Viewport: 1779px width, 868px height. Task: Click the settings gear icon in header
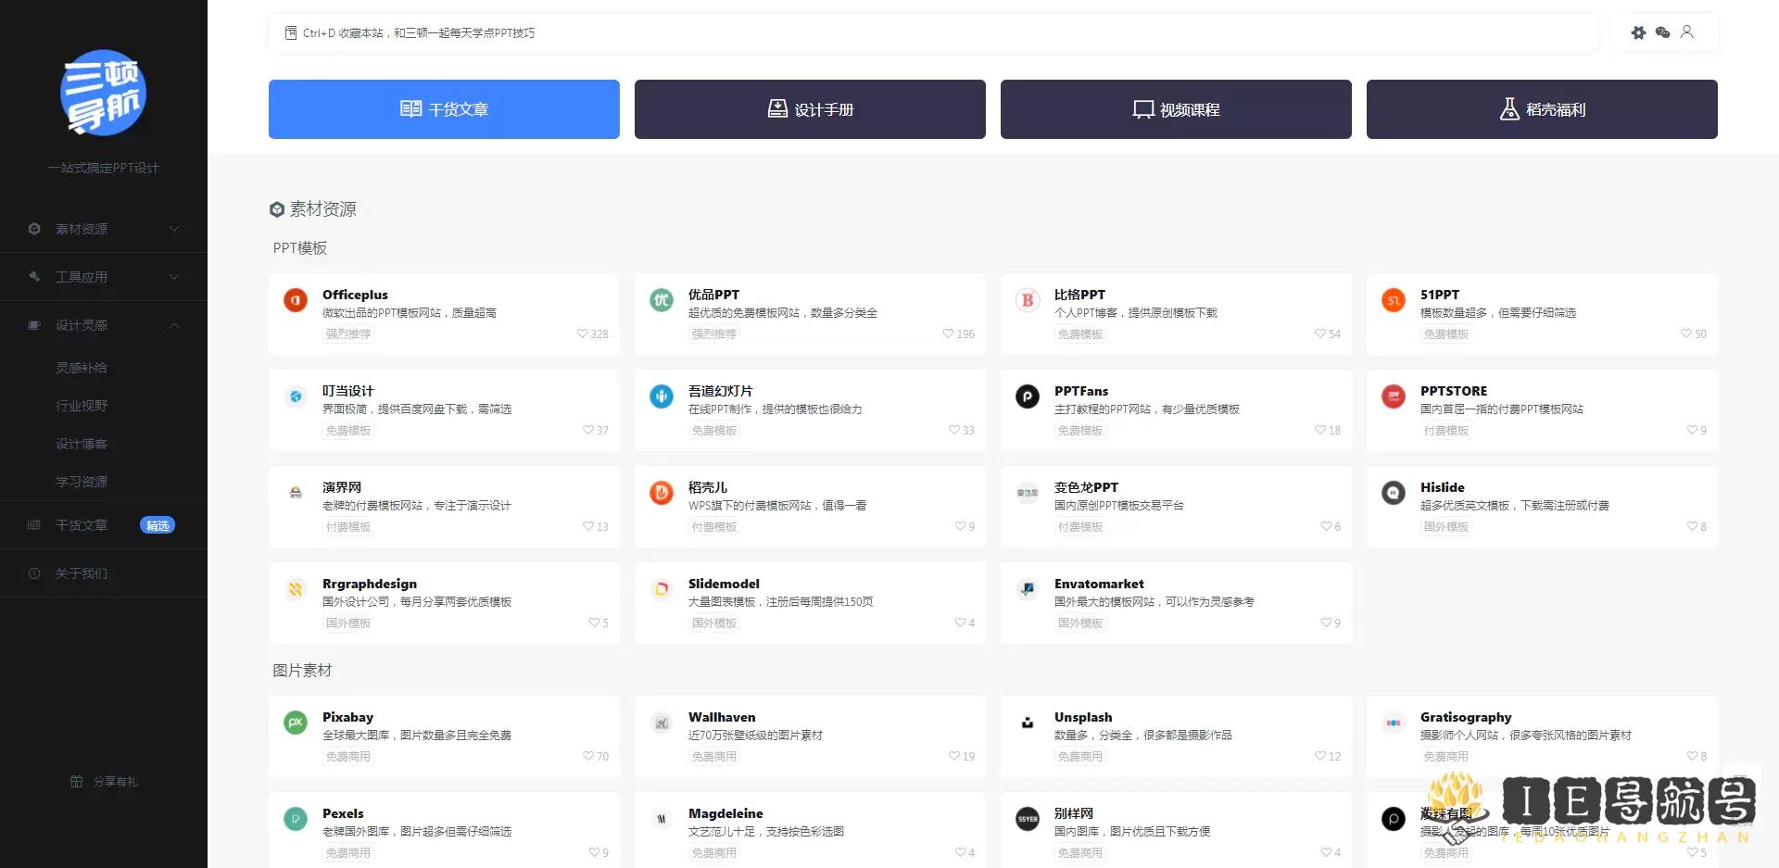coord(1638,32)
